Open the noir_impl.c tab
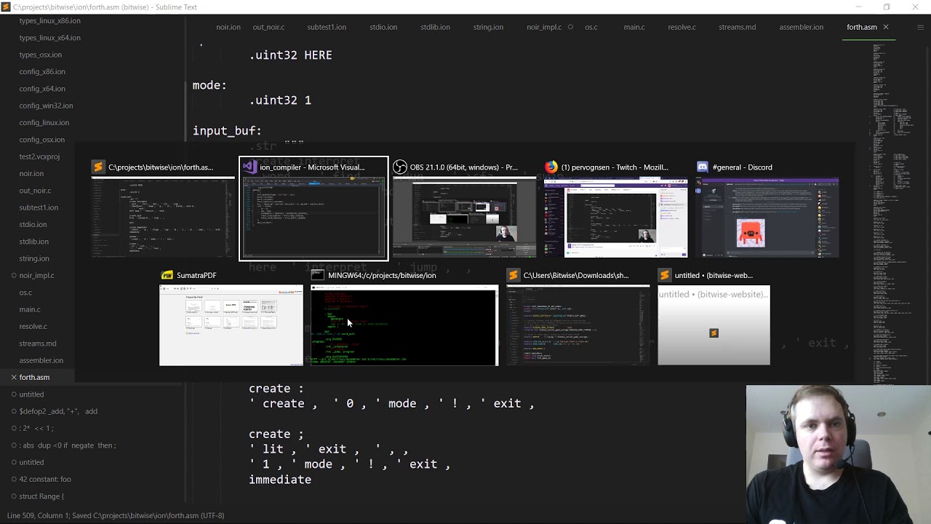This screenshot has width=931, height=524. [544, 27]
